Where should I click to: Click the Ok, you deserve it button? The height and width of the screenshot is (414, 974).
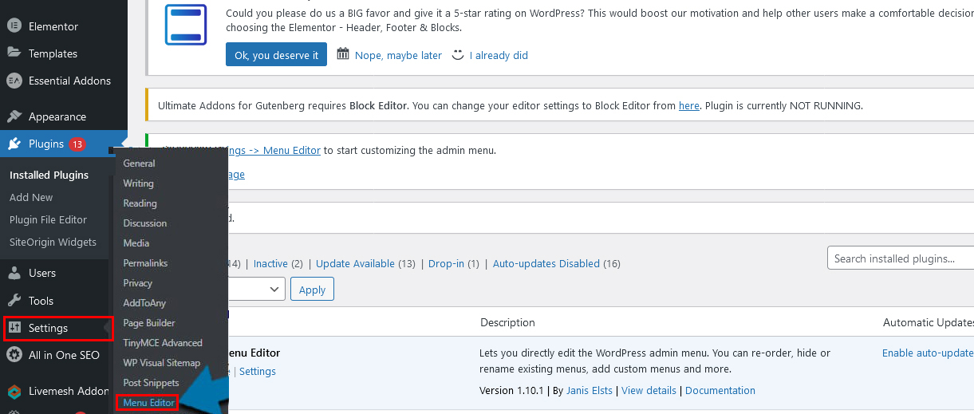276,55
